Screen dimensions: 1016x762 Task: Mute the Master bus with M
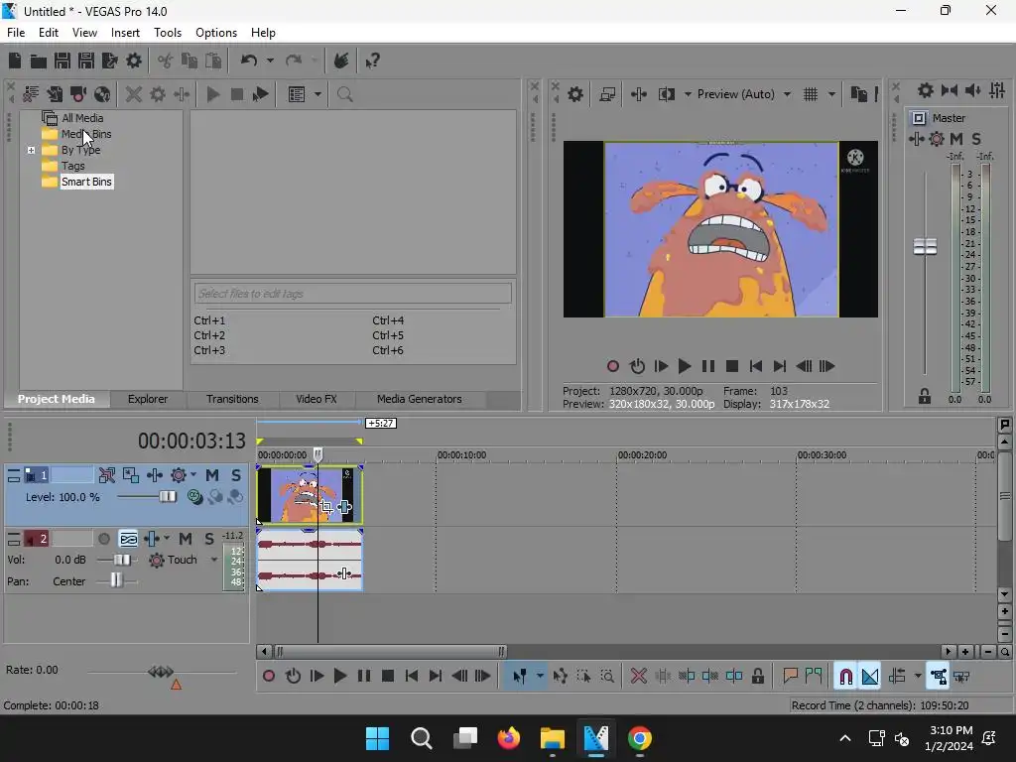[x=956, y=139]
